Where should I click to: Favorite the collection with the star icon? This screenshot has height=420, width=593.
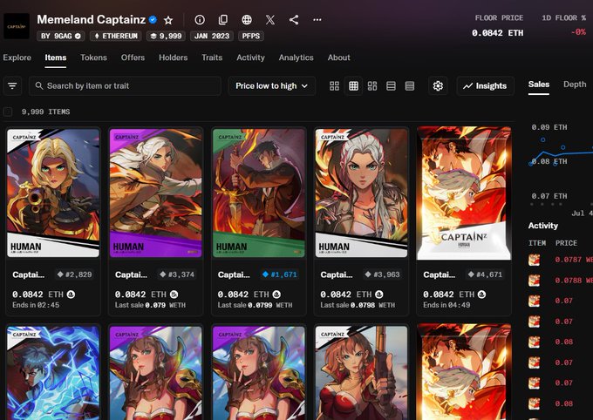tap(168, 20)
